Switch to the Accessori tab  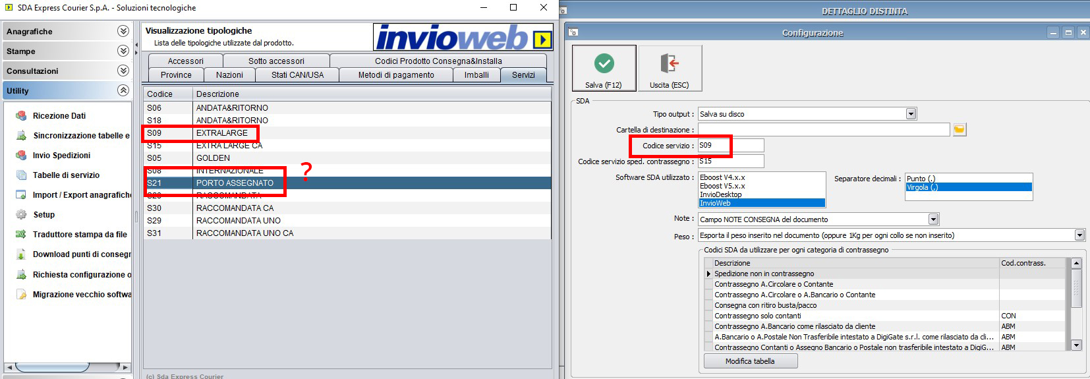pyautogui.click(x=185, y=61)
